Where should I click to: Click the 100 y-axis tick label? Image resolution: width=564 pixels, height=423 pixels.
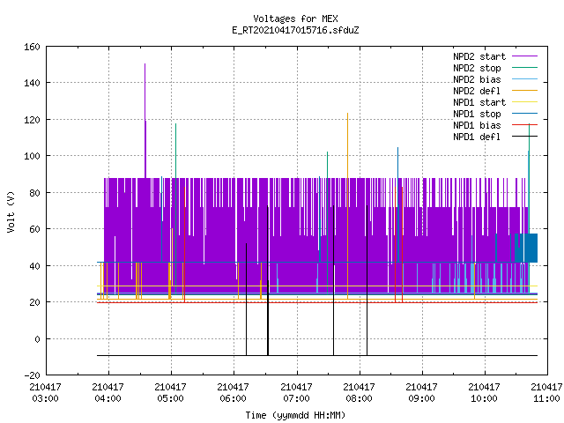point(32,156)
